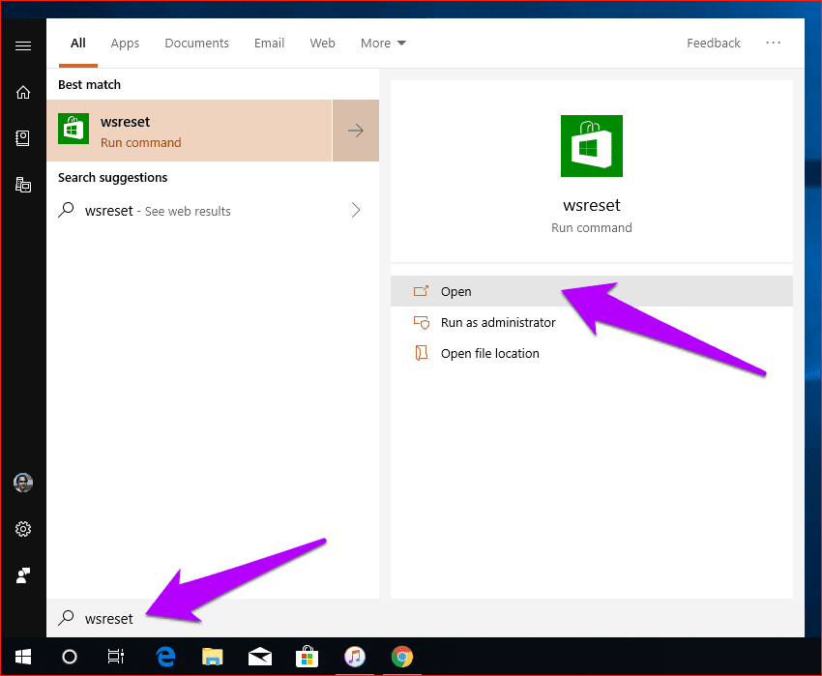Switch to the Documents tab
This screenshot has height=676, width=822.
click(x=196, y=43)
